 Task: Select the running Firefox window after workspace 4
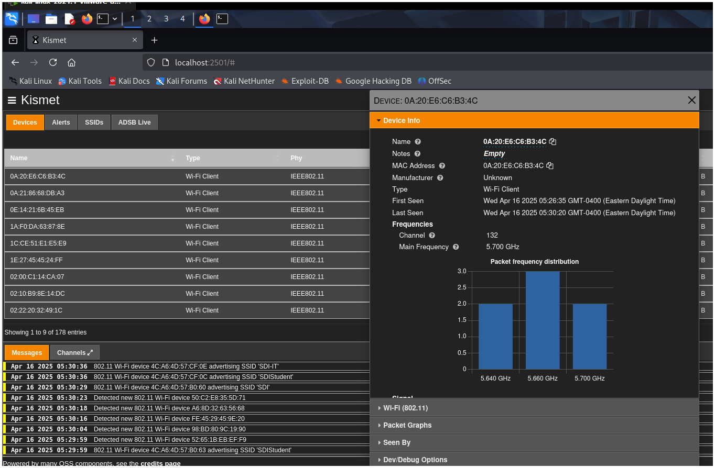point(204,19)
